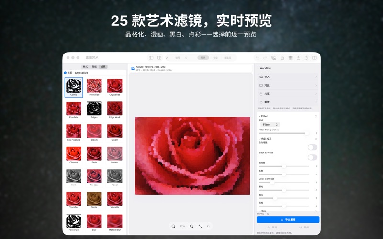Viewport: 383px width, 239px height.
Task: Adjust the 色相 slider
Action: coord(284,206)
